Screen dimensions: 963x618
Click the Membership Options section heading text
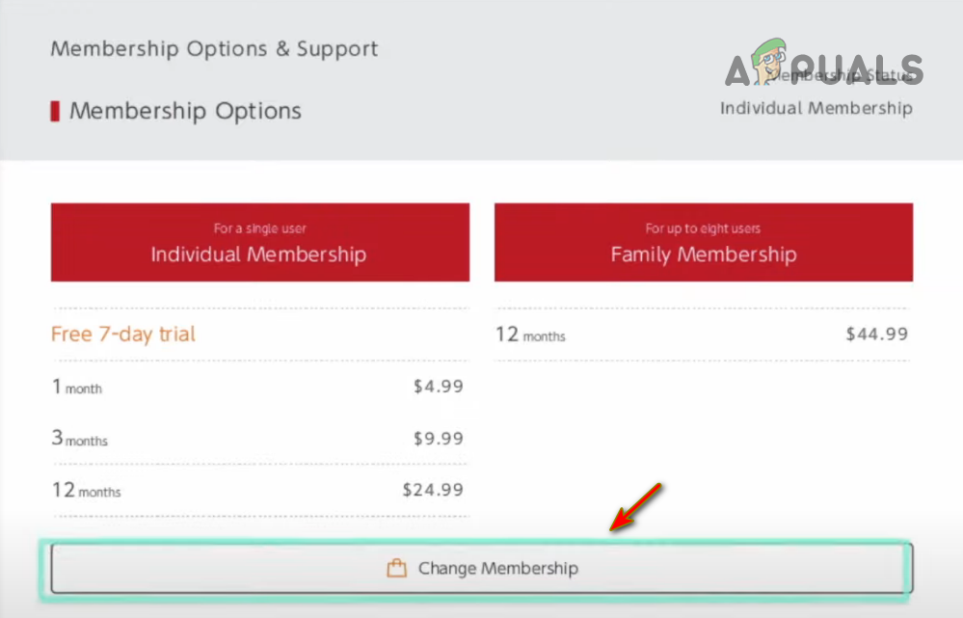[185, 111]
